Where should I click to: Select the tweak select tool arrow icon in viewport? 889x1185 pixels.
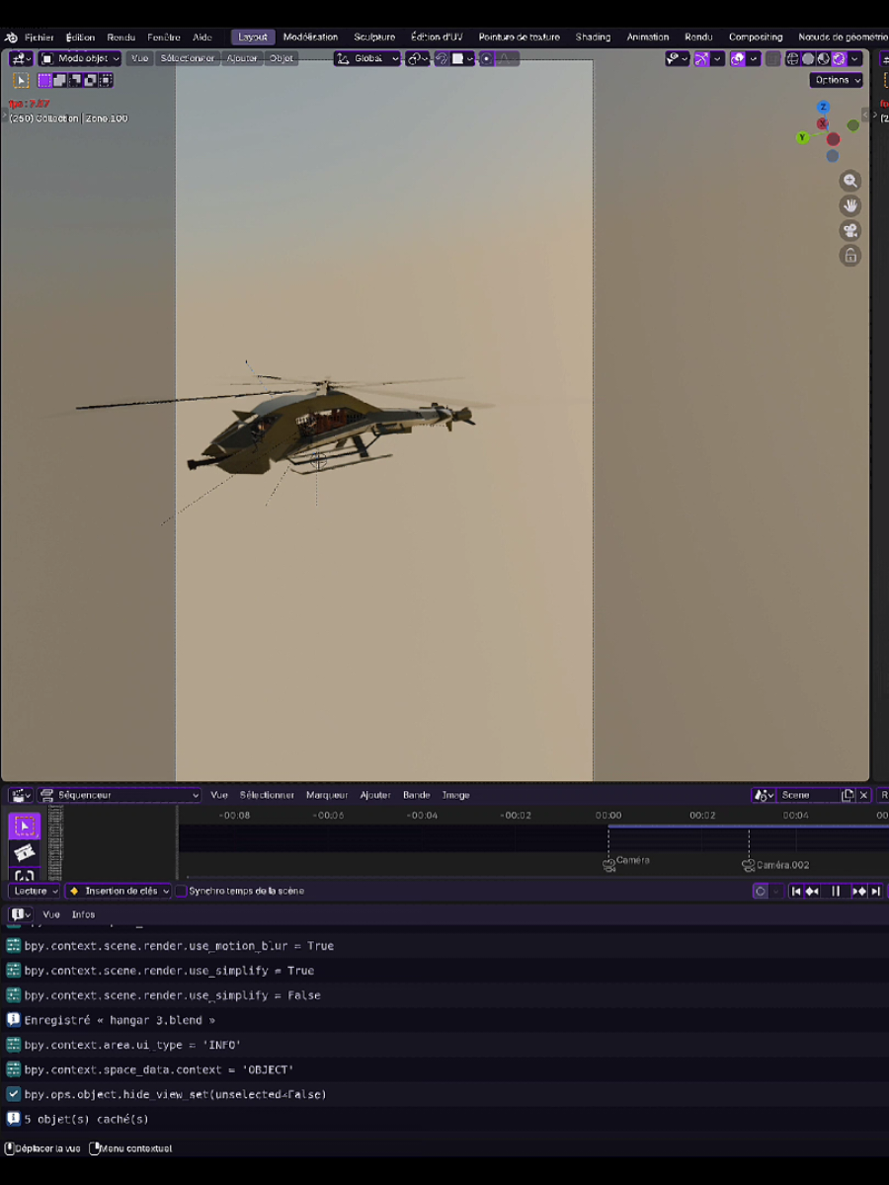click(21, 80)
